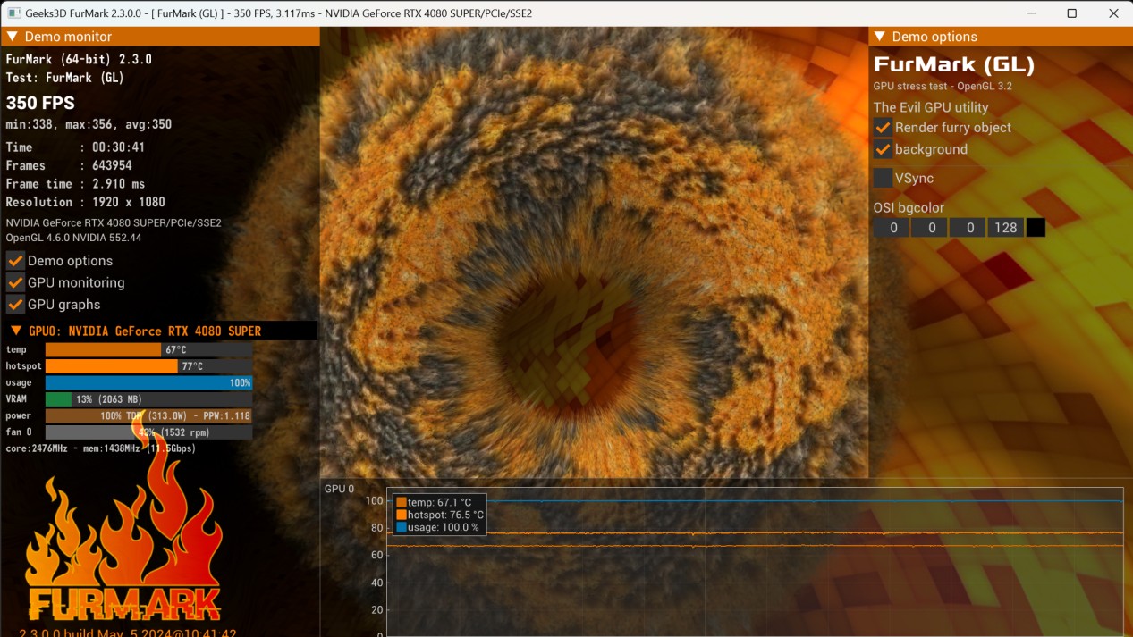Click the temp legend entry in graph
The width and height of the screenshot is (1133, 637).
[434, 503]
